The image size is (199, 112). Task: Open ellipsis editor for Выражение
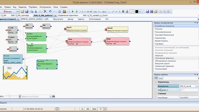pos(197,86)
